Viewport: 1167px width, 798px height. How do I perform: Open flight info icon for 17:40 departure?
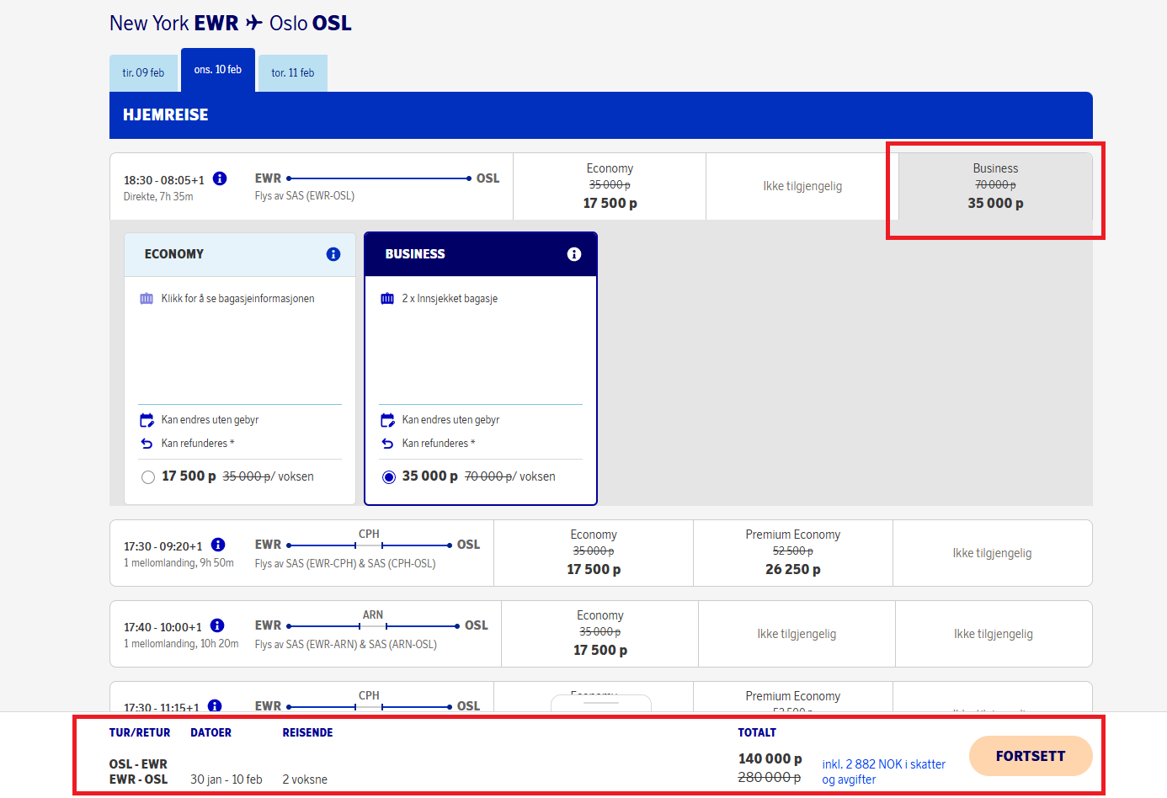click(217, 625)
